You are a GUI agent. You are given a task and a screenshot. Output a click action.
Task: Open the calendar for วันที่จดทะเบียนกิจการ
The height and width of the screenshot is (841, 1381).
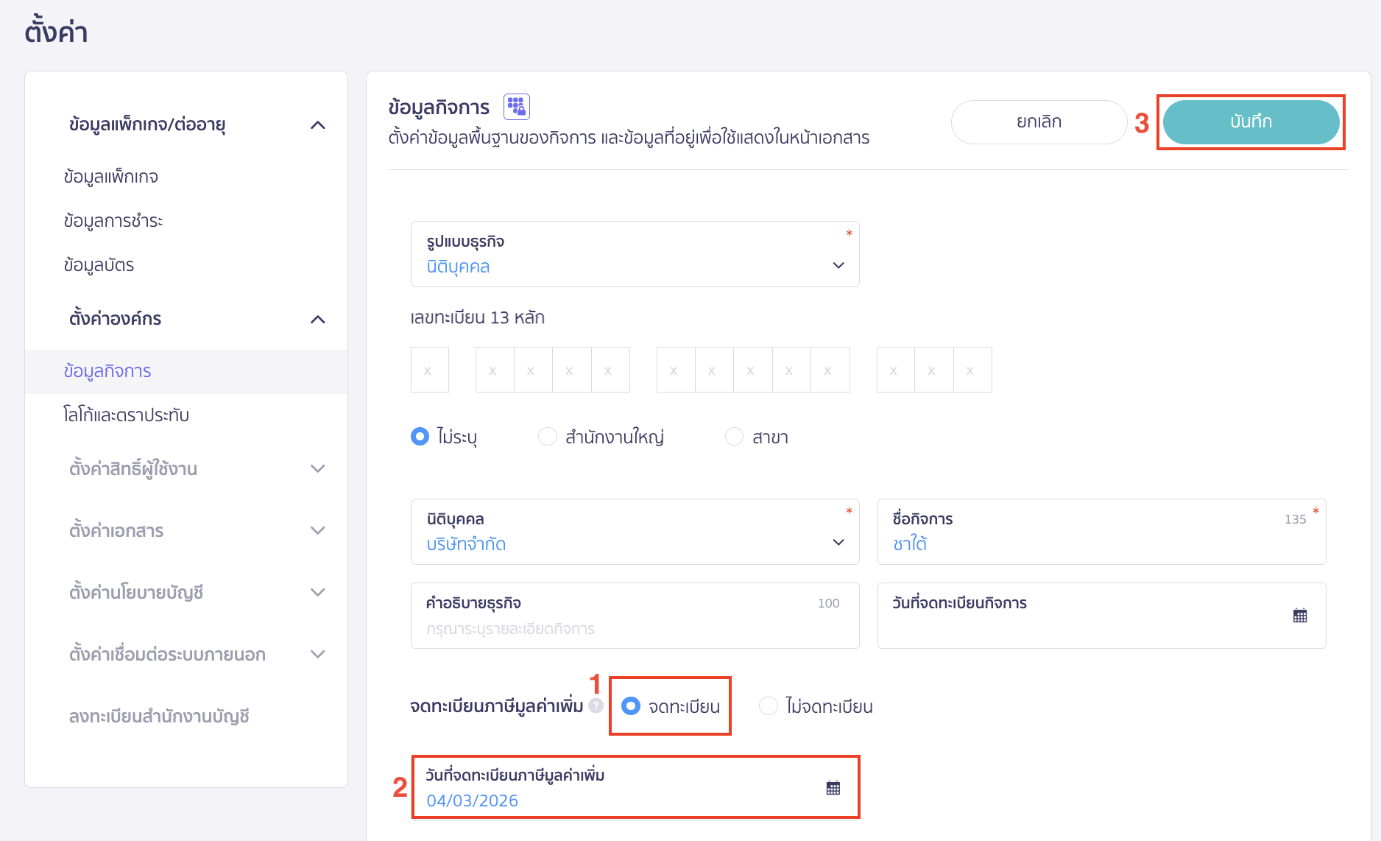pyautogui.click(x=1300, y=616)
